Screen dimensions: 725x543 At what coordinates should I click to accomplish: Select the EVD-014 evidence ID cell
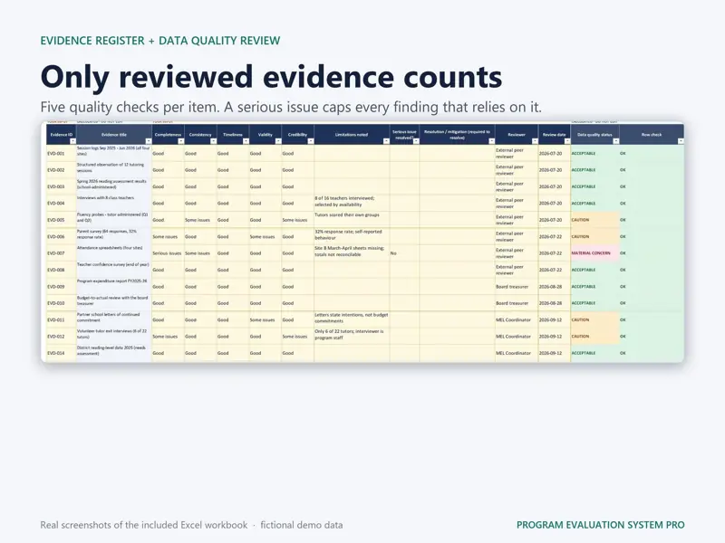point(61,353)
